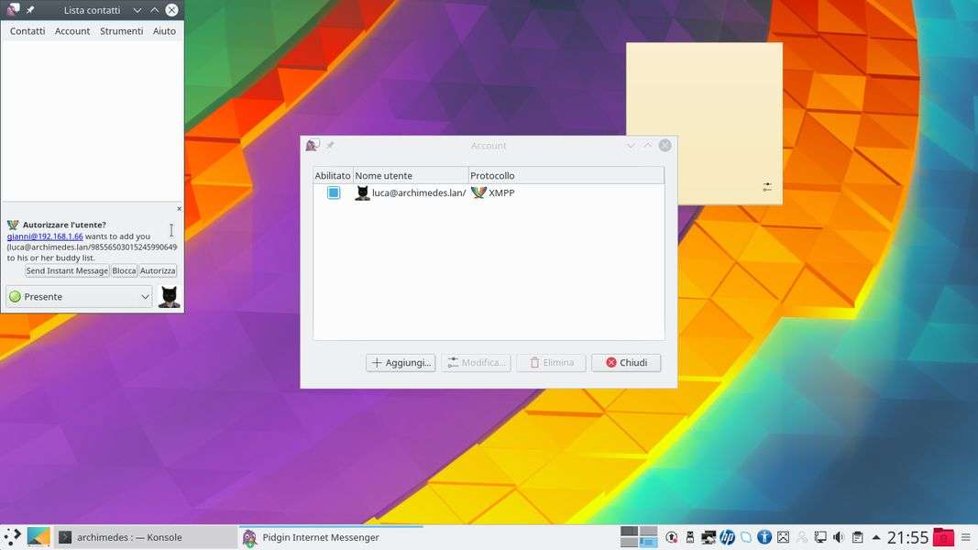Click the desktop icon next to the launcher
Screen dimensions: 978x550
[38, 537]
